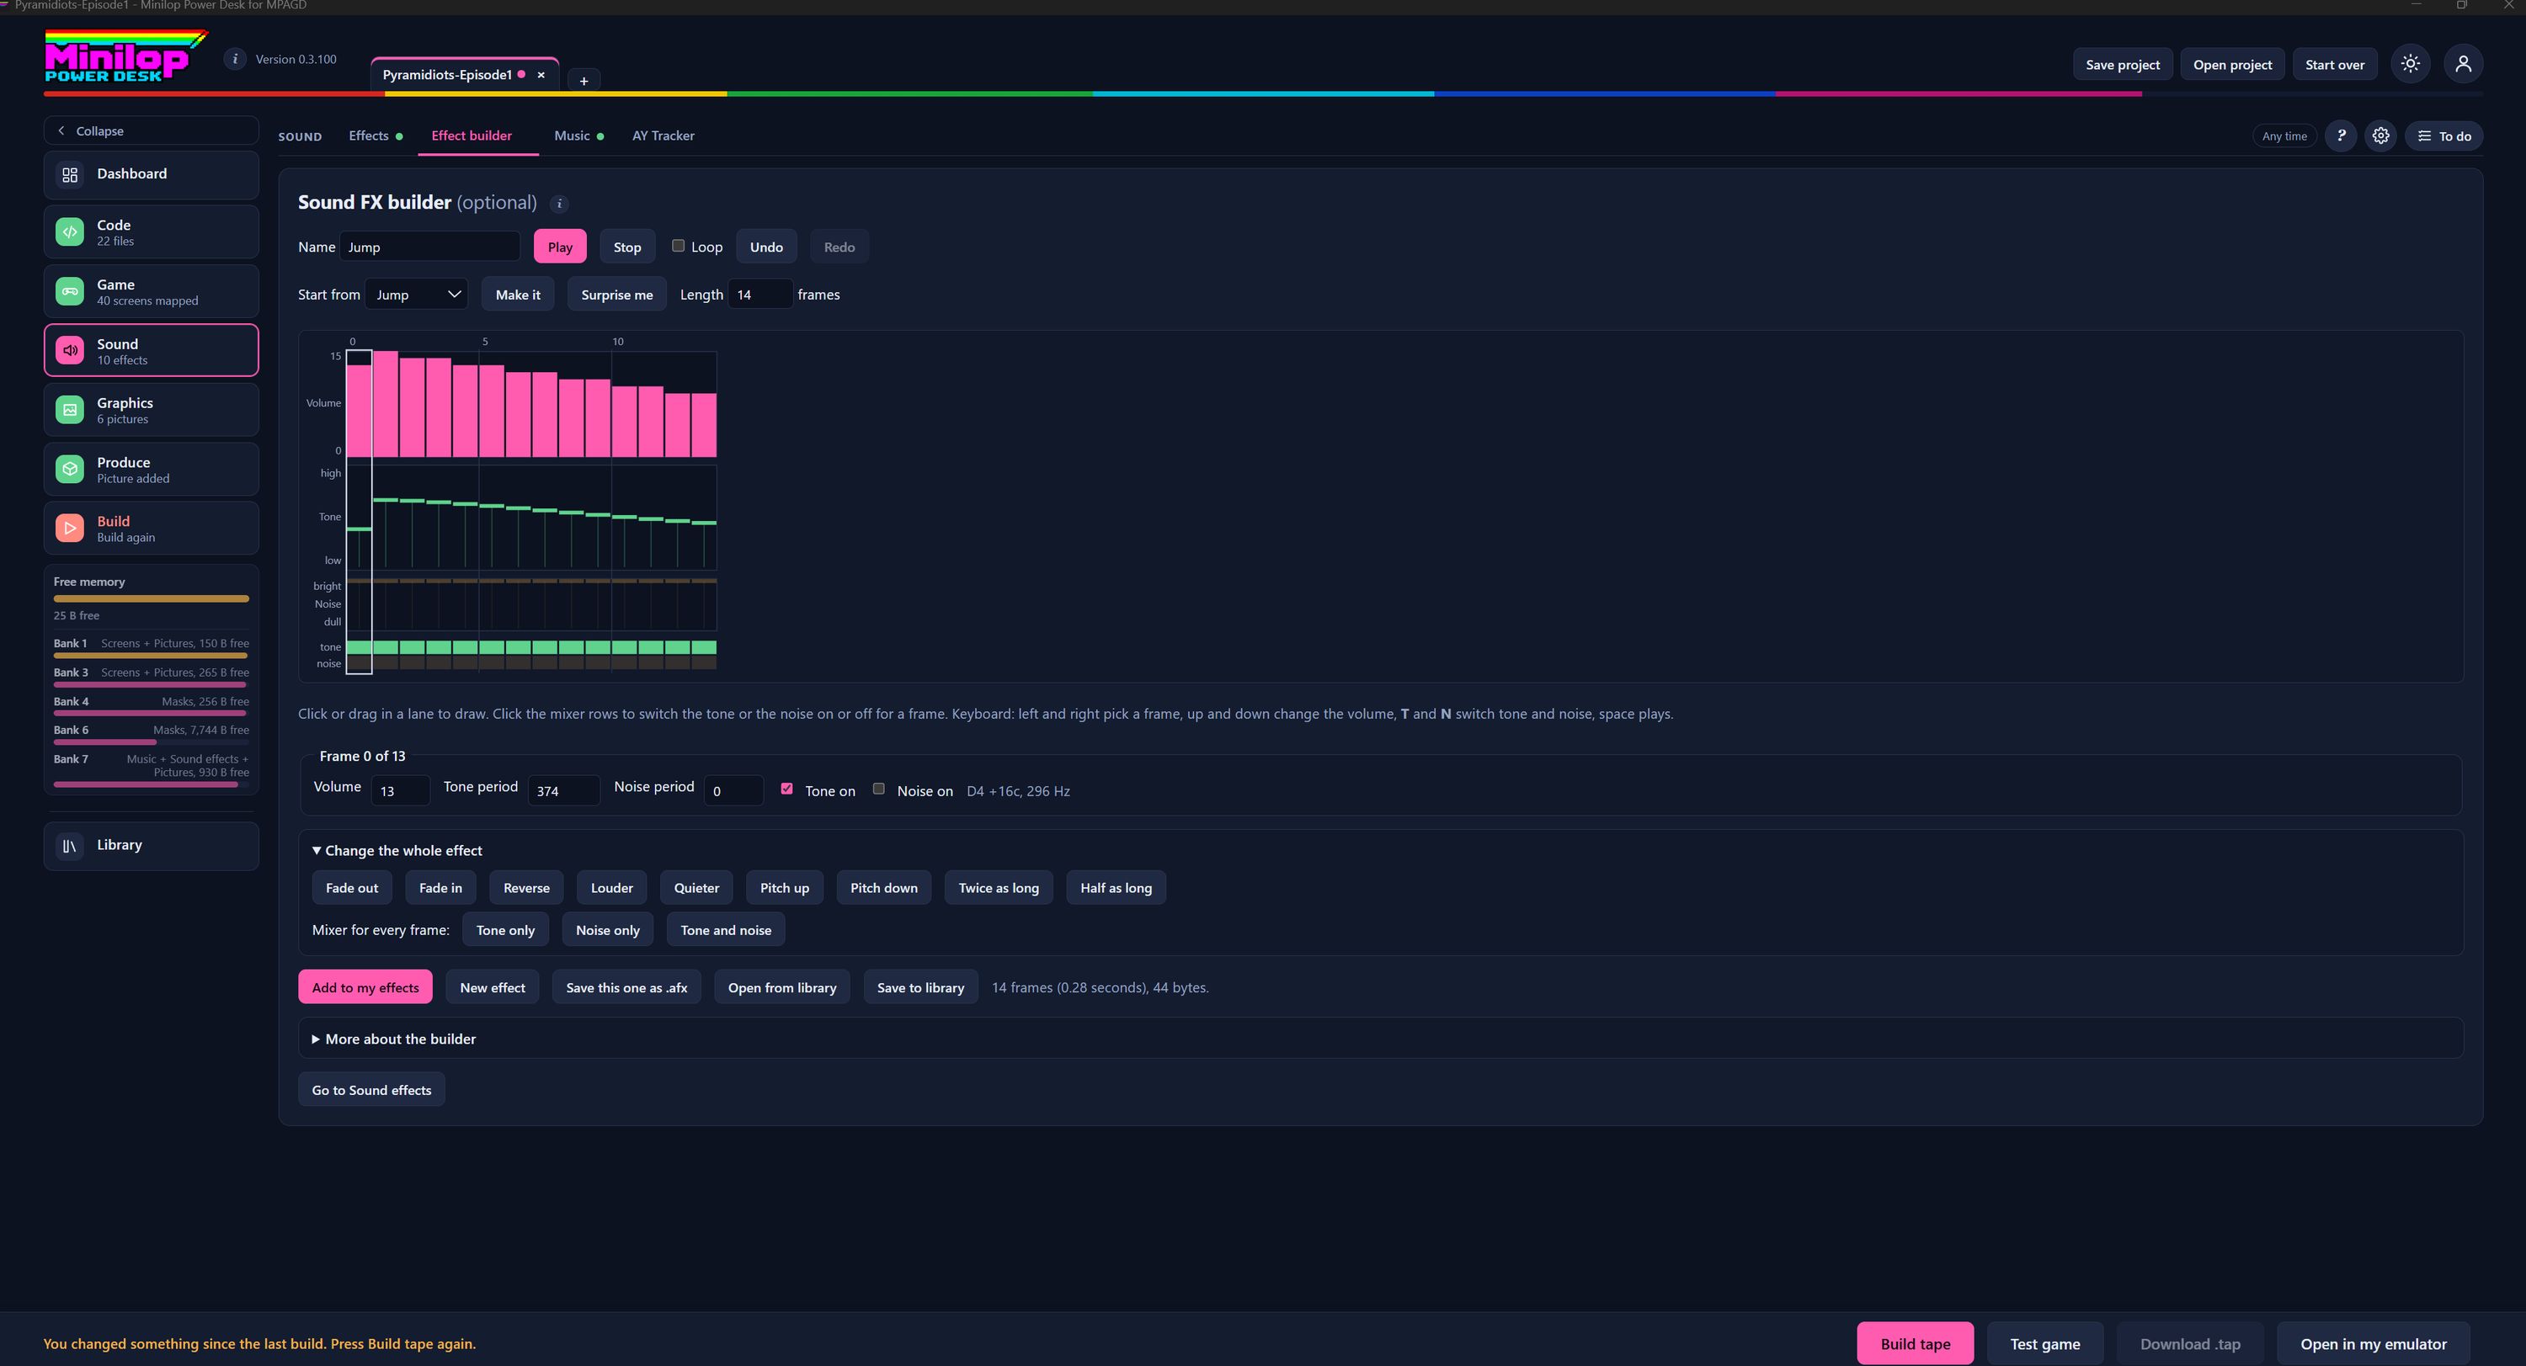Click the Code brackets icon
Image resolution: width=2526 pixels, height=1366 pixels.
click(70, 232)
